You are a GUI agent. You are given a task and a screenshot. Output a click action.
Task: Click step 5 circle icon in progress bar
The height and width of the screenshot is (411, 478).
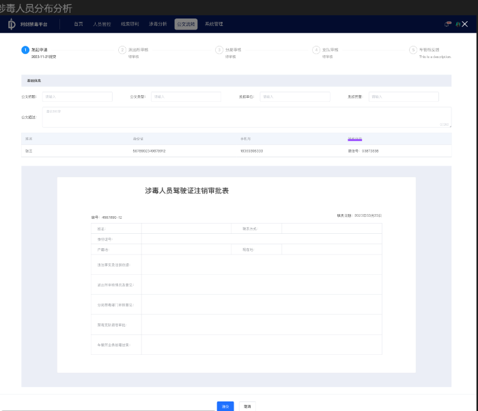[x=413, y=50]
